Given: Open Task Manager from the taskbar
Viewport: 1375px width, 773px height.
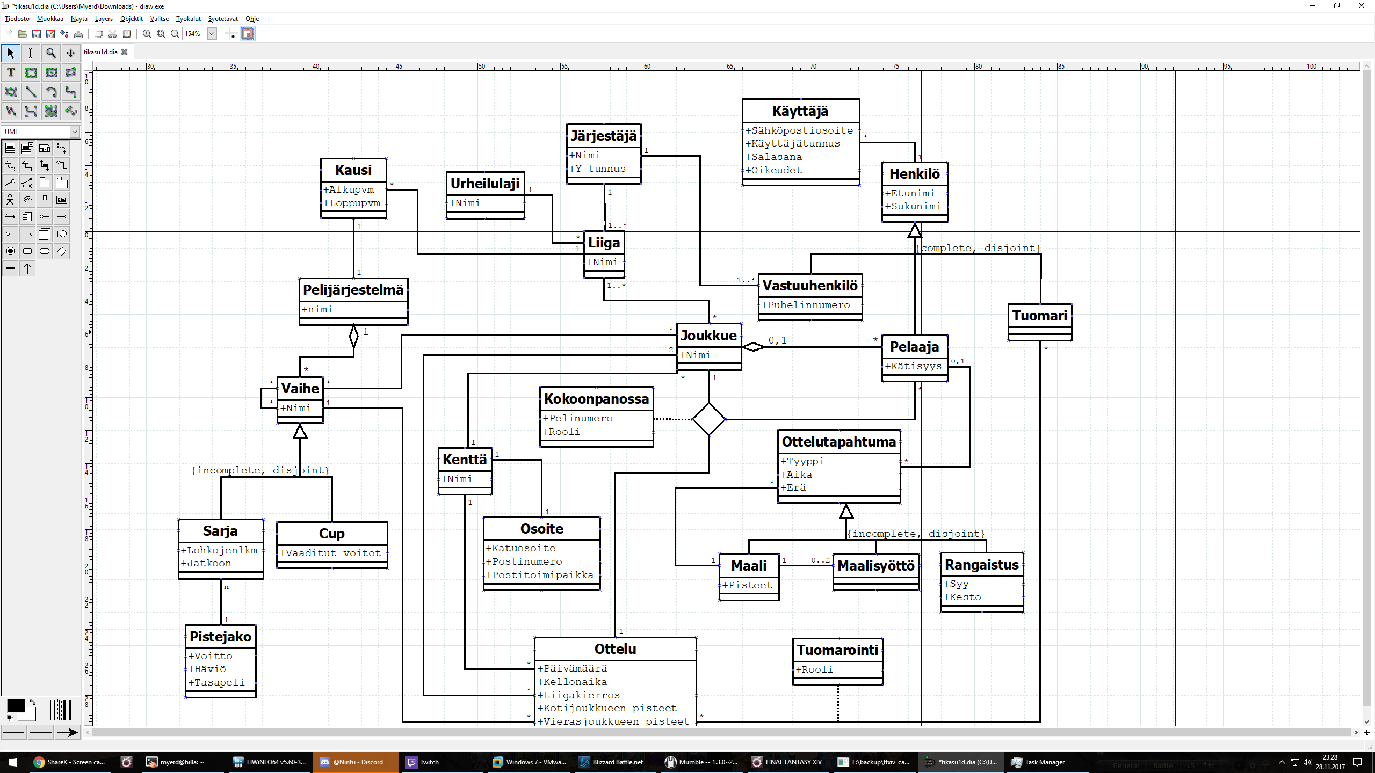Looking at the screenshot, I should click(1038, 762).
